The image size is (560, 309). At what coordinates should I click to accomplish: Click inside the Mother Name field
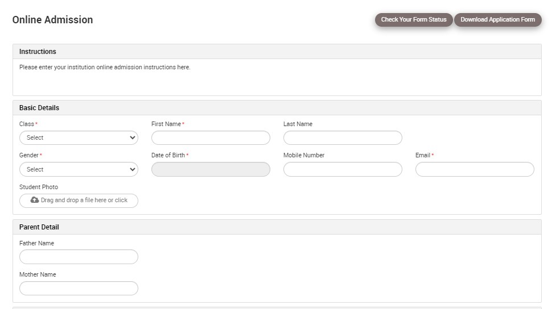[x=79, y=288]
